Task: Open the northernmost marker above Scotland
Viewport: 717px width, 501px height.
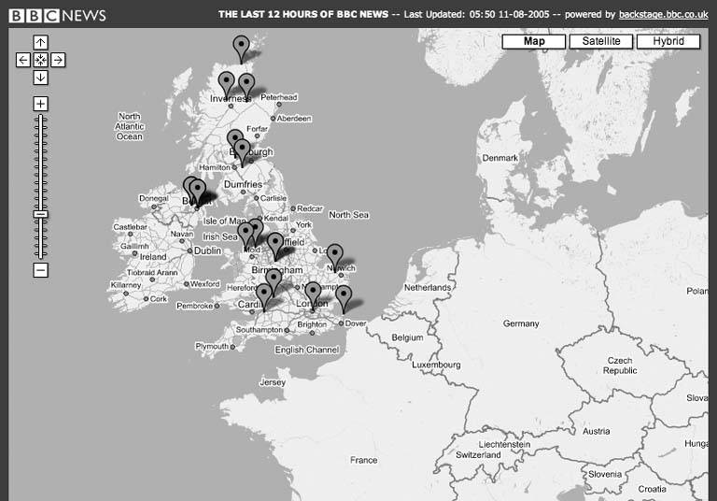Action: click(x=241, y=47)
